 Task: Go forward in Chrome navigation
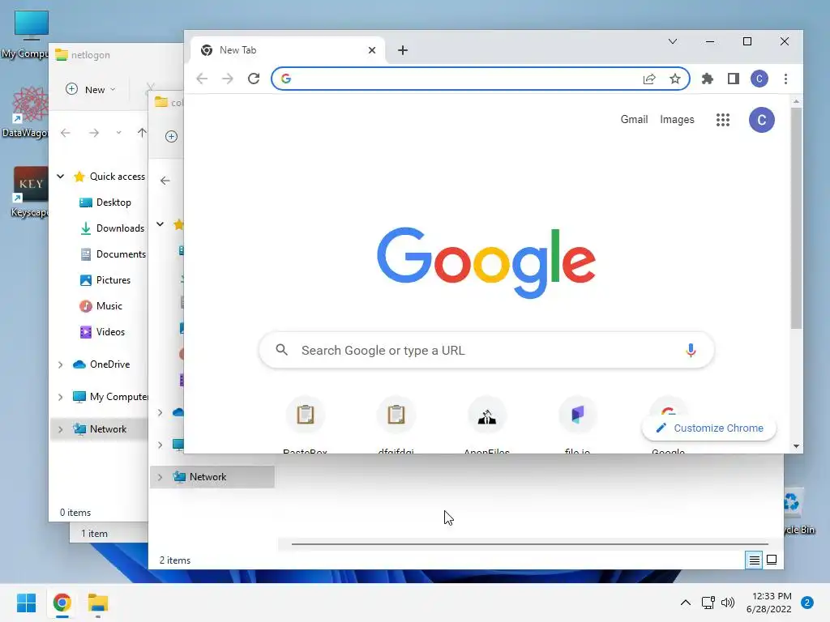coord(228,79)
